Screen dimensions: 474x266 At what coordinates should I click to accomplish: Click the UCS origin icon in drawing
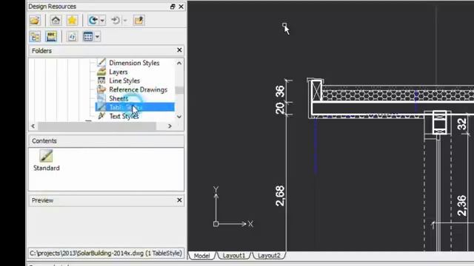(216, 224)
